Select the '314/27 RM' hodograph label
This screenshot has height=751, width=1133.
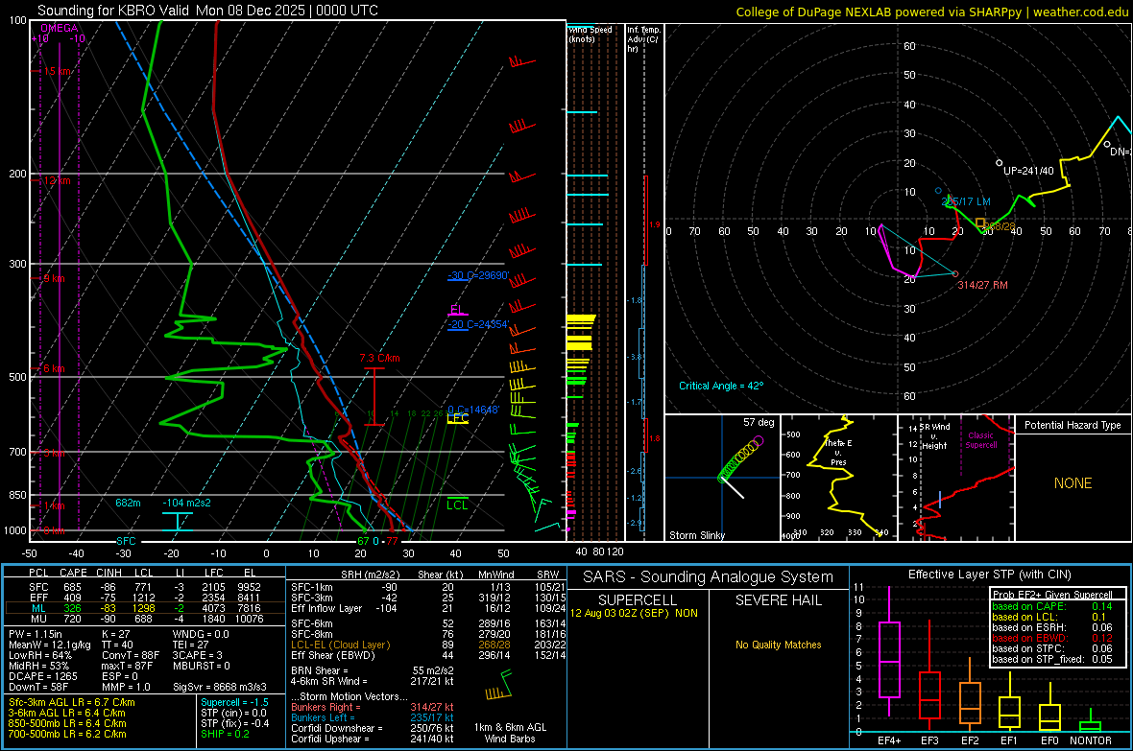coord(982,285)
